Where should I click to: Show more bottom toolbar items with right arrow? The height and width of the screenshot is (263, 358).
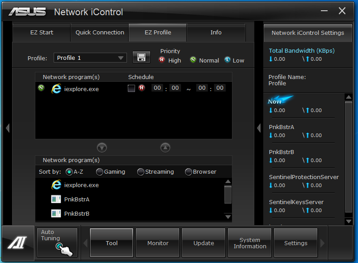[x=322, y=243]
